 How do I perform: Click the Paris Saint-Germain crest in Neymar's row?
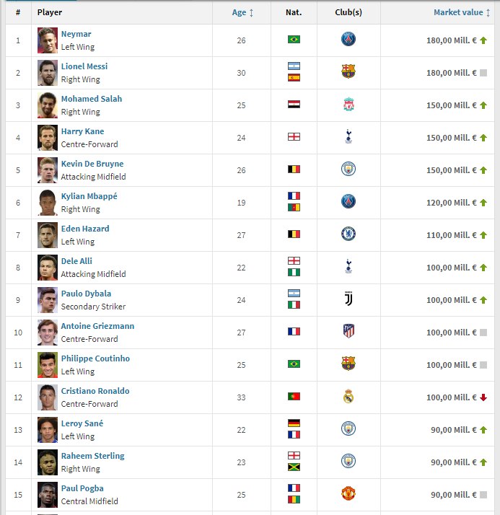tap(348, 39)
